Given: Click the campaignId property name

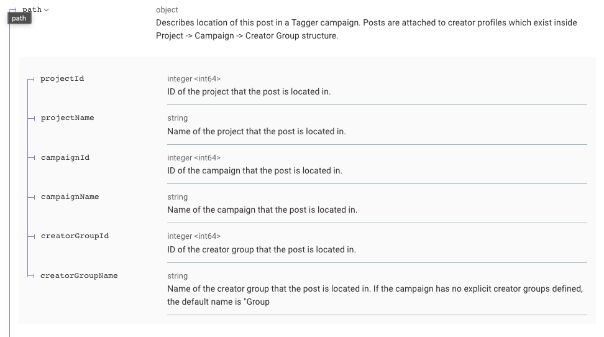Looking at the screenshot, I should click(65, 158).
